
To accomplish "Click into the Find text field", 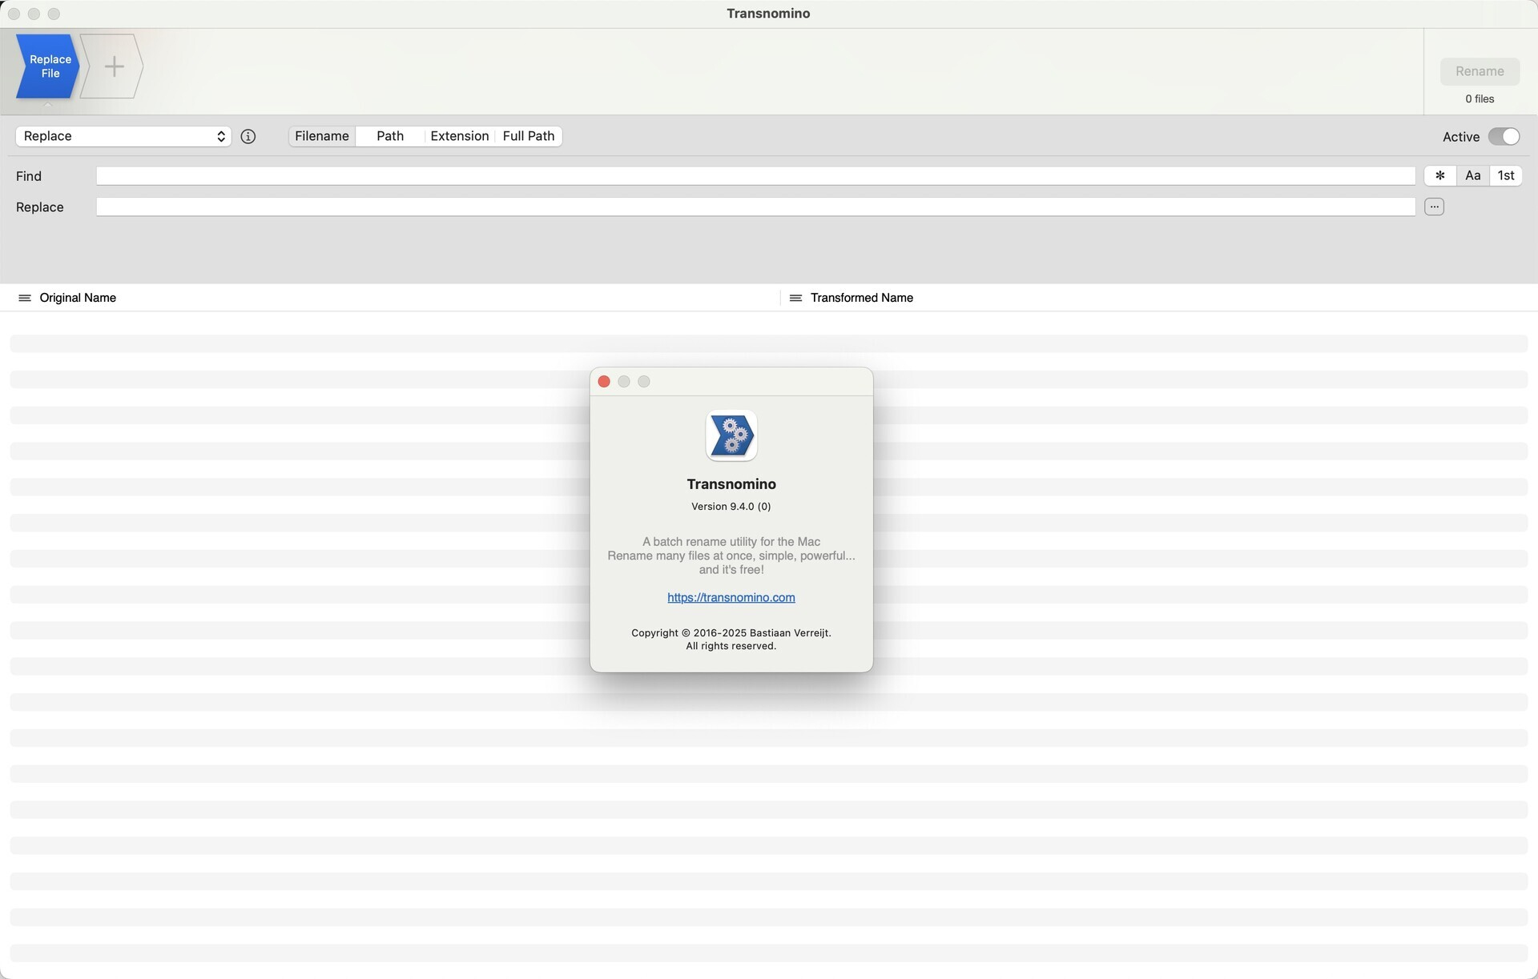I will [755, 176].
